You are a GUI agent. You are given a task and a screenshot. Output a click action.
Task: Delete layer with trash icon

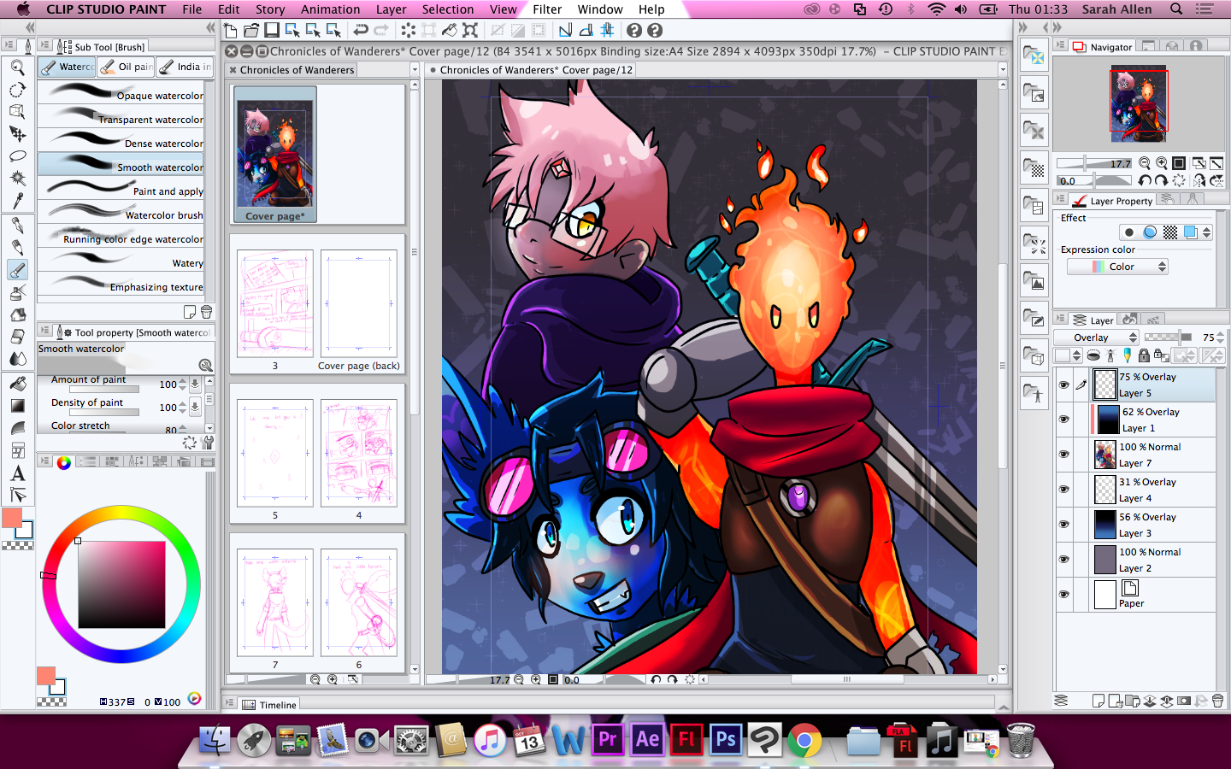[x=1218, y=701]
